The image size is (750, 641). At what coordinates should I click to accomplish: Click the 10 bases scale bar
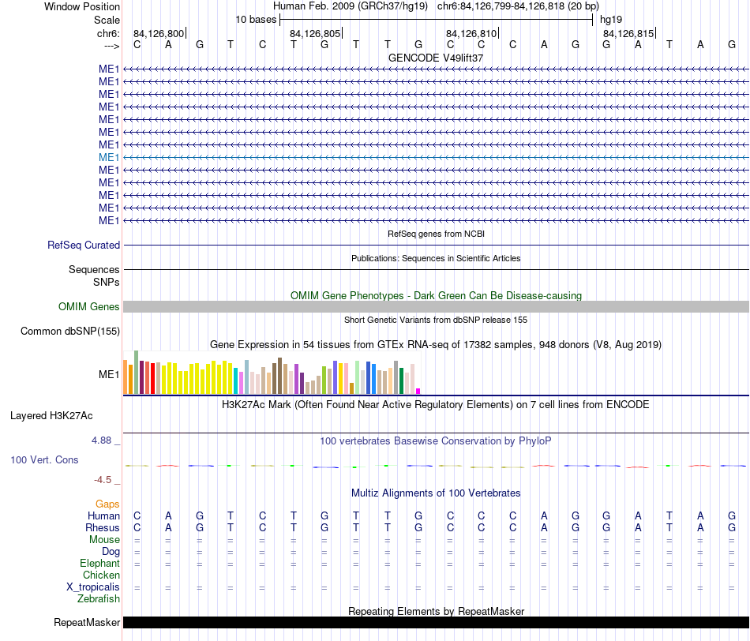pyautogui.click(x=437, y=20)
